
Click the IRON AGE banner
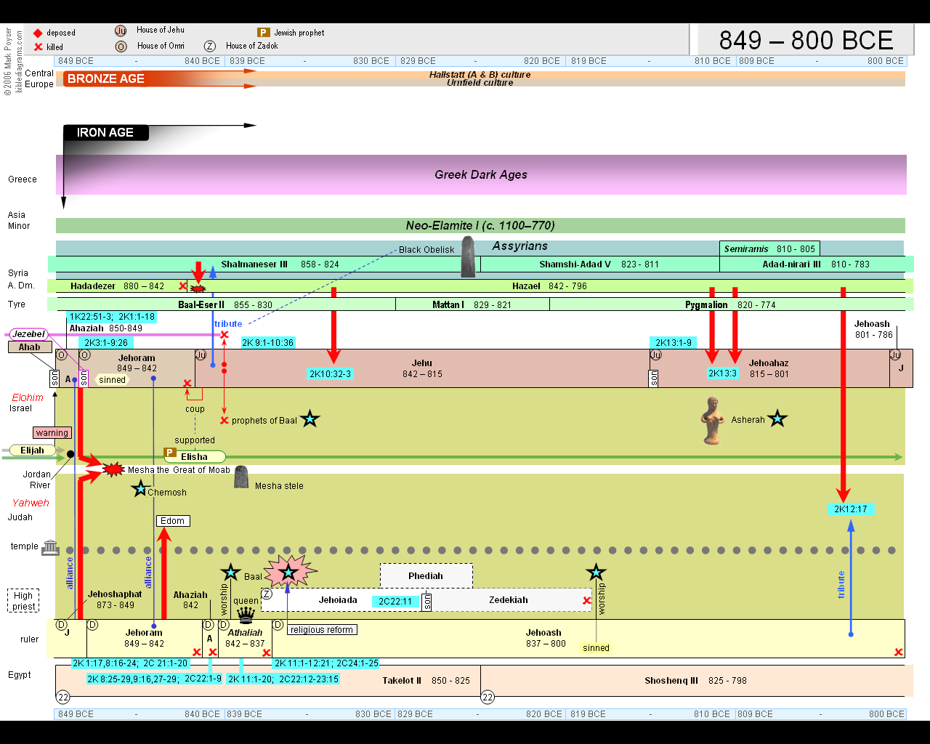pos(105,132)
